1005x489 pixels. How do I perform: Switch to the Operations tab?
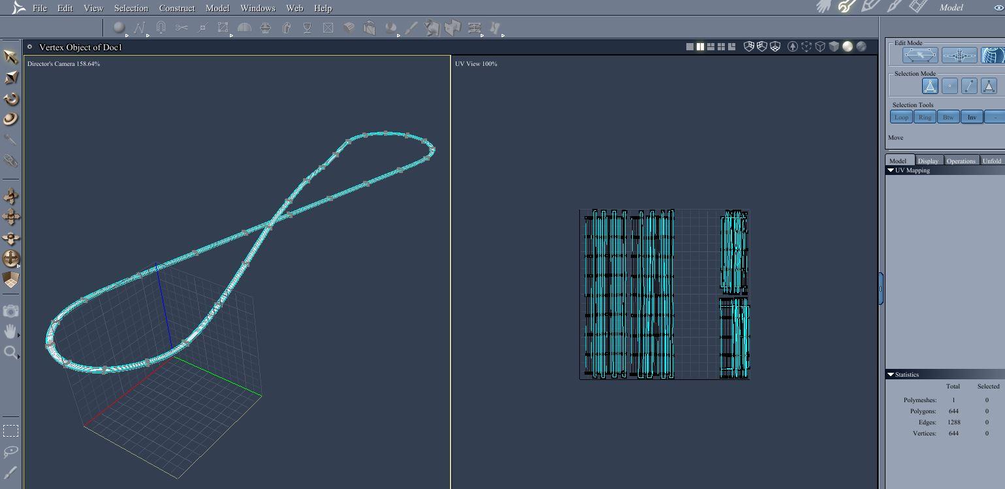coord(961,161)
